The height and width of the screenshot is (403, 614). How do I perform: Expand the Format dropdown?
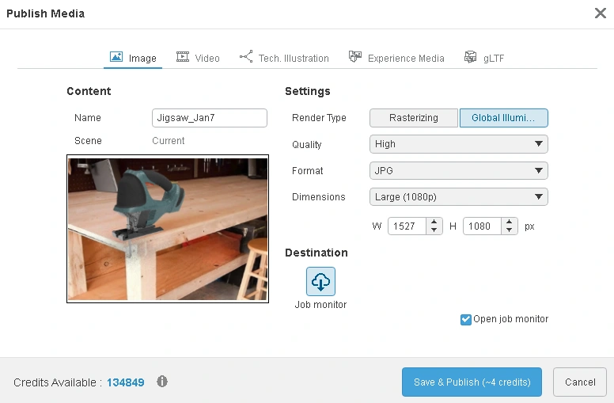tap(459, 170)
